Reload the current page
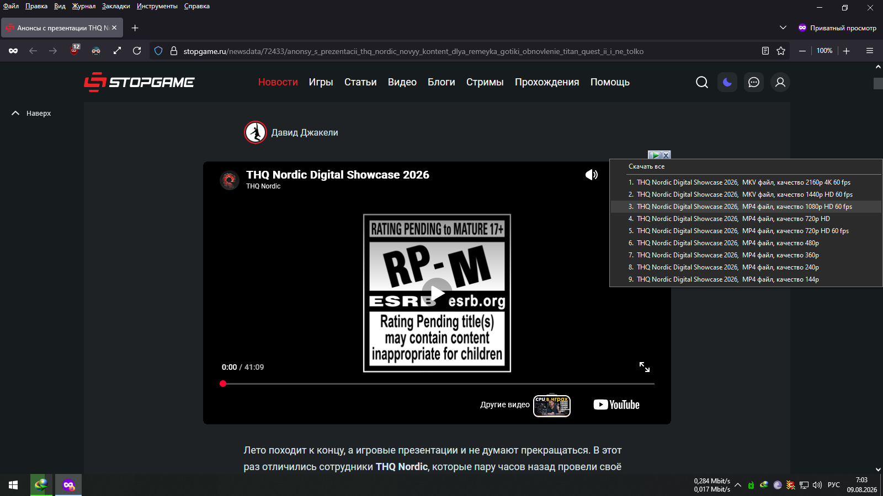 click(137, 51)
